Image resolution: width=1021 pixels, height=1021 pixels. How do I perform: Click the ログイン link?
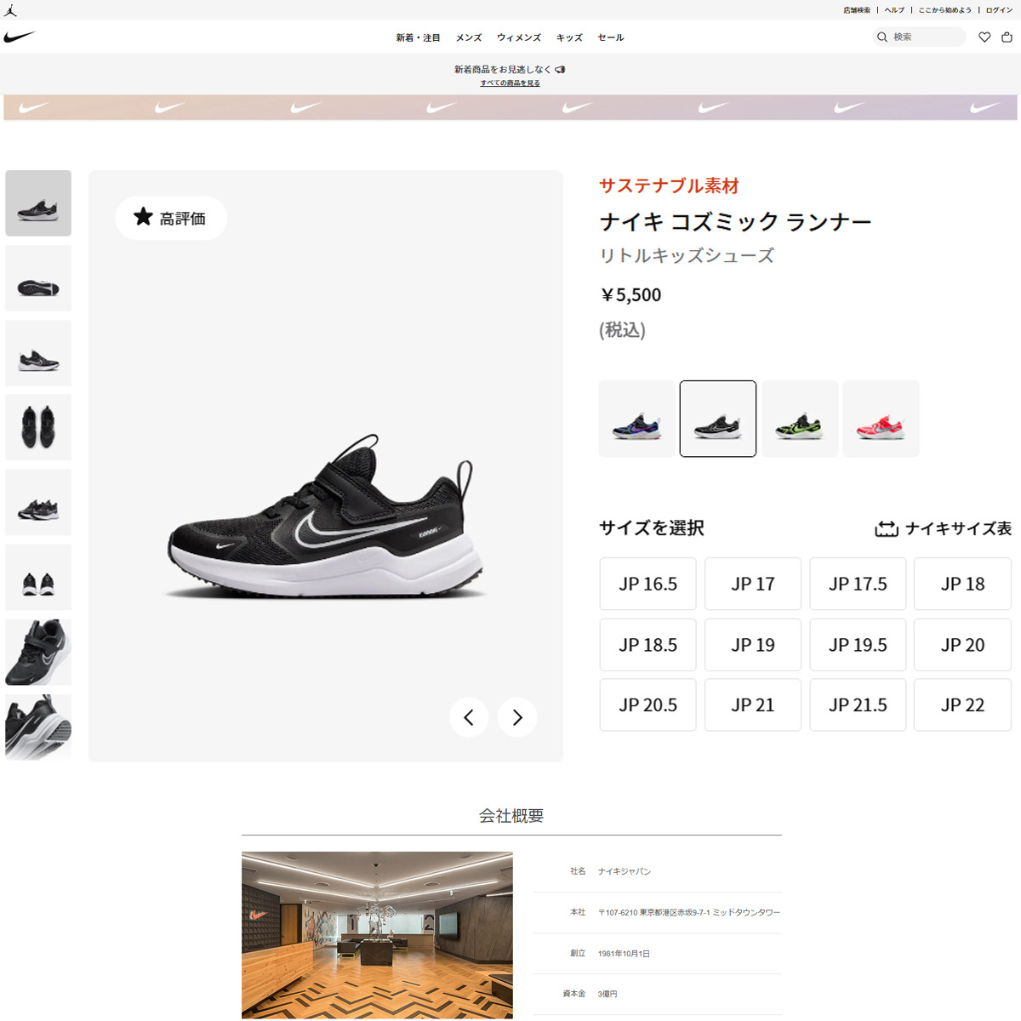(x=999, y=10)
